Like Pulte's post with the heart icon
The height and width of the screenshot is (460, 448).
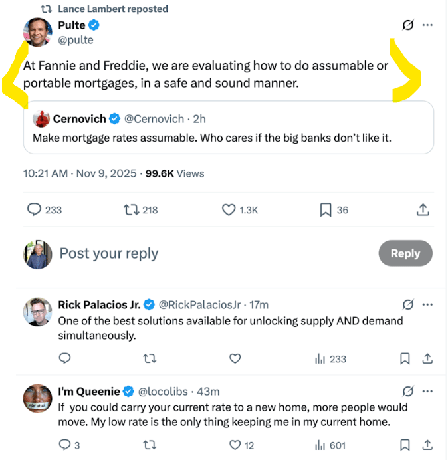click(x=229, y=210)
